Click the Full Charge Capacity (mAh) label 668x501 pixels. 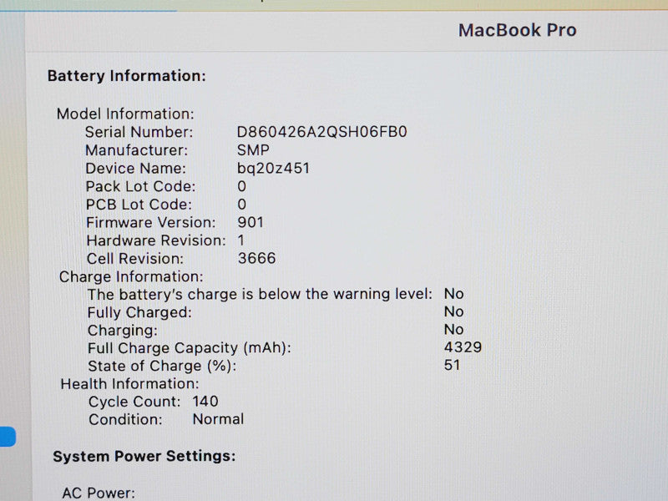point(190,348)
